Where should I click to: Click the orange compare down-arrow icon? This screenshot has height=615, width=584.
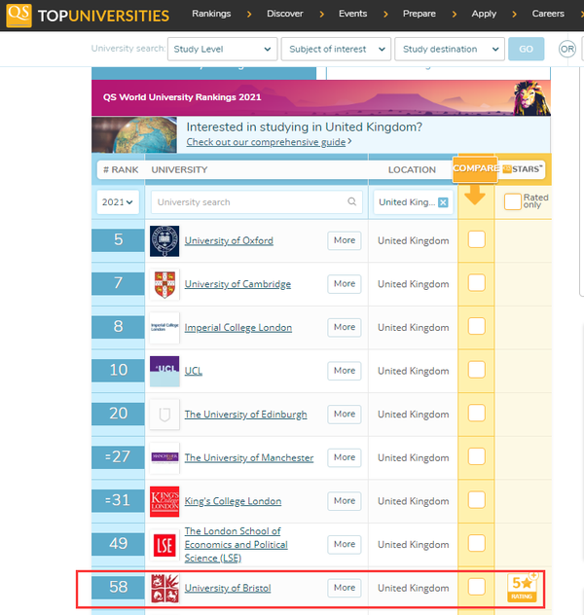475,195
